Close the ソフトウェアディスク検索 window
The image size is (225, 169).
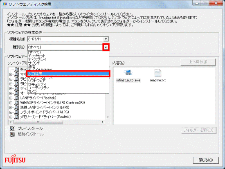pyautogui.click(x=216, y=3)
